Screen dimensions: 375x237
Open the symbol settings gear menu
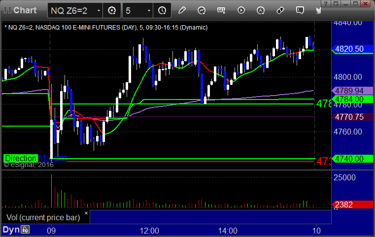112,10
